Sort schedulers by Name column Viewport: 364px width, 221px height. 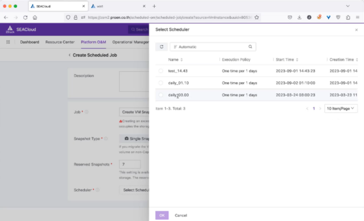181,59
